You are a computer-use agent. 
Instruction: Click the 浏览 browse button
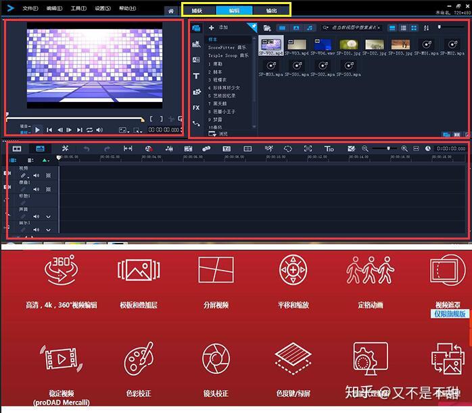point(218,134)
